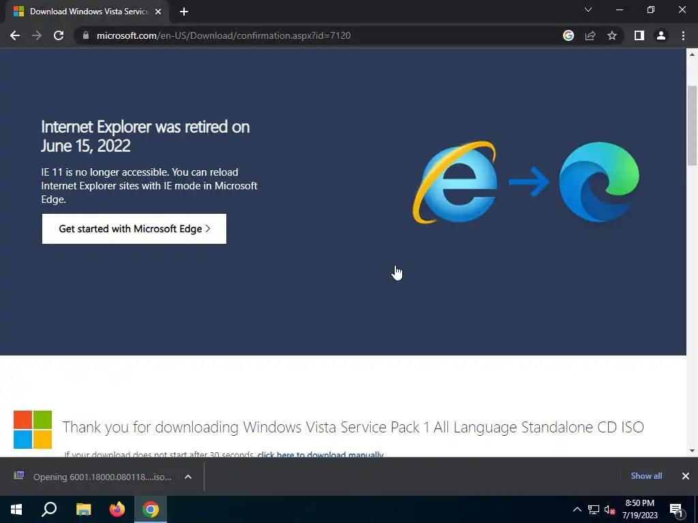The width and height of the screenshot is (698, 523).
Task: Open the tab search dropdown
Action: 588,10
